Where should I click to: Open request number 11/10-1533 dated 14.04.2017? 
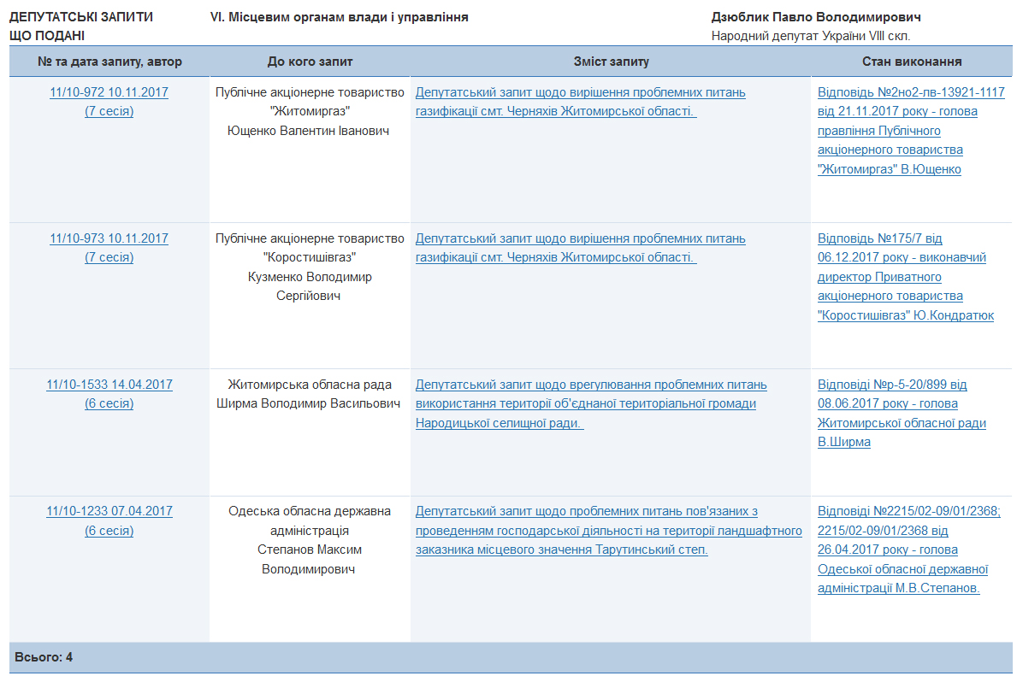[x=109, y=385]
